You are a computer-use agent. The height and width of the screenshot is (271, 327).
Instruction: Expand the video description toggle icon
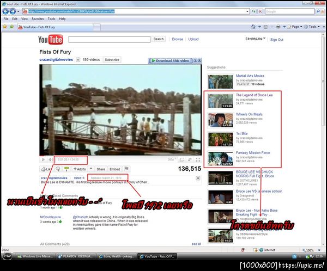(198, 178)
